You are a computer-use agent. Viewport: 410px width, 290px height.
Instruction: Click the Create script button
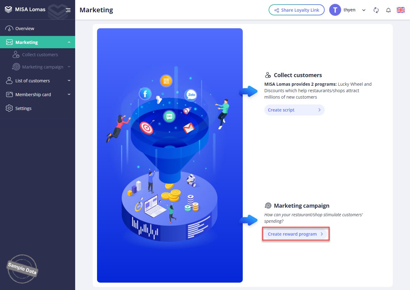click(x=294, y=110)
